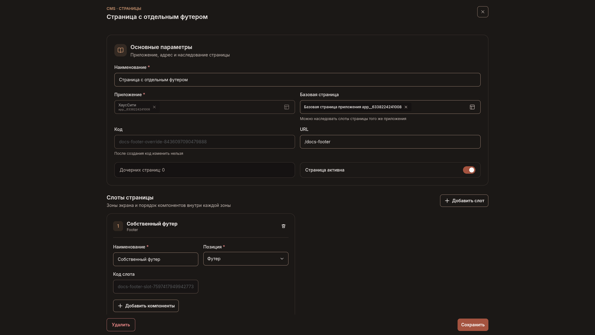The image size is (595, 335).
Task: Click the Добавить компоненты button
Action: pos(146,306)
